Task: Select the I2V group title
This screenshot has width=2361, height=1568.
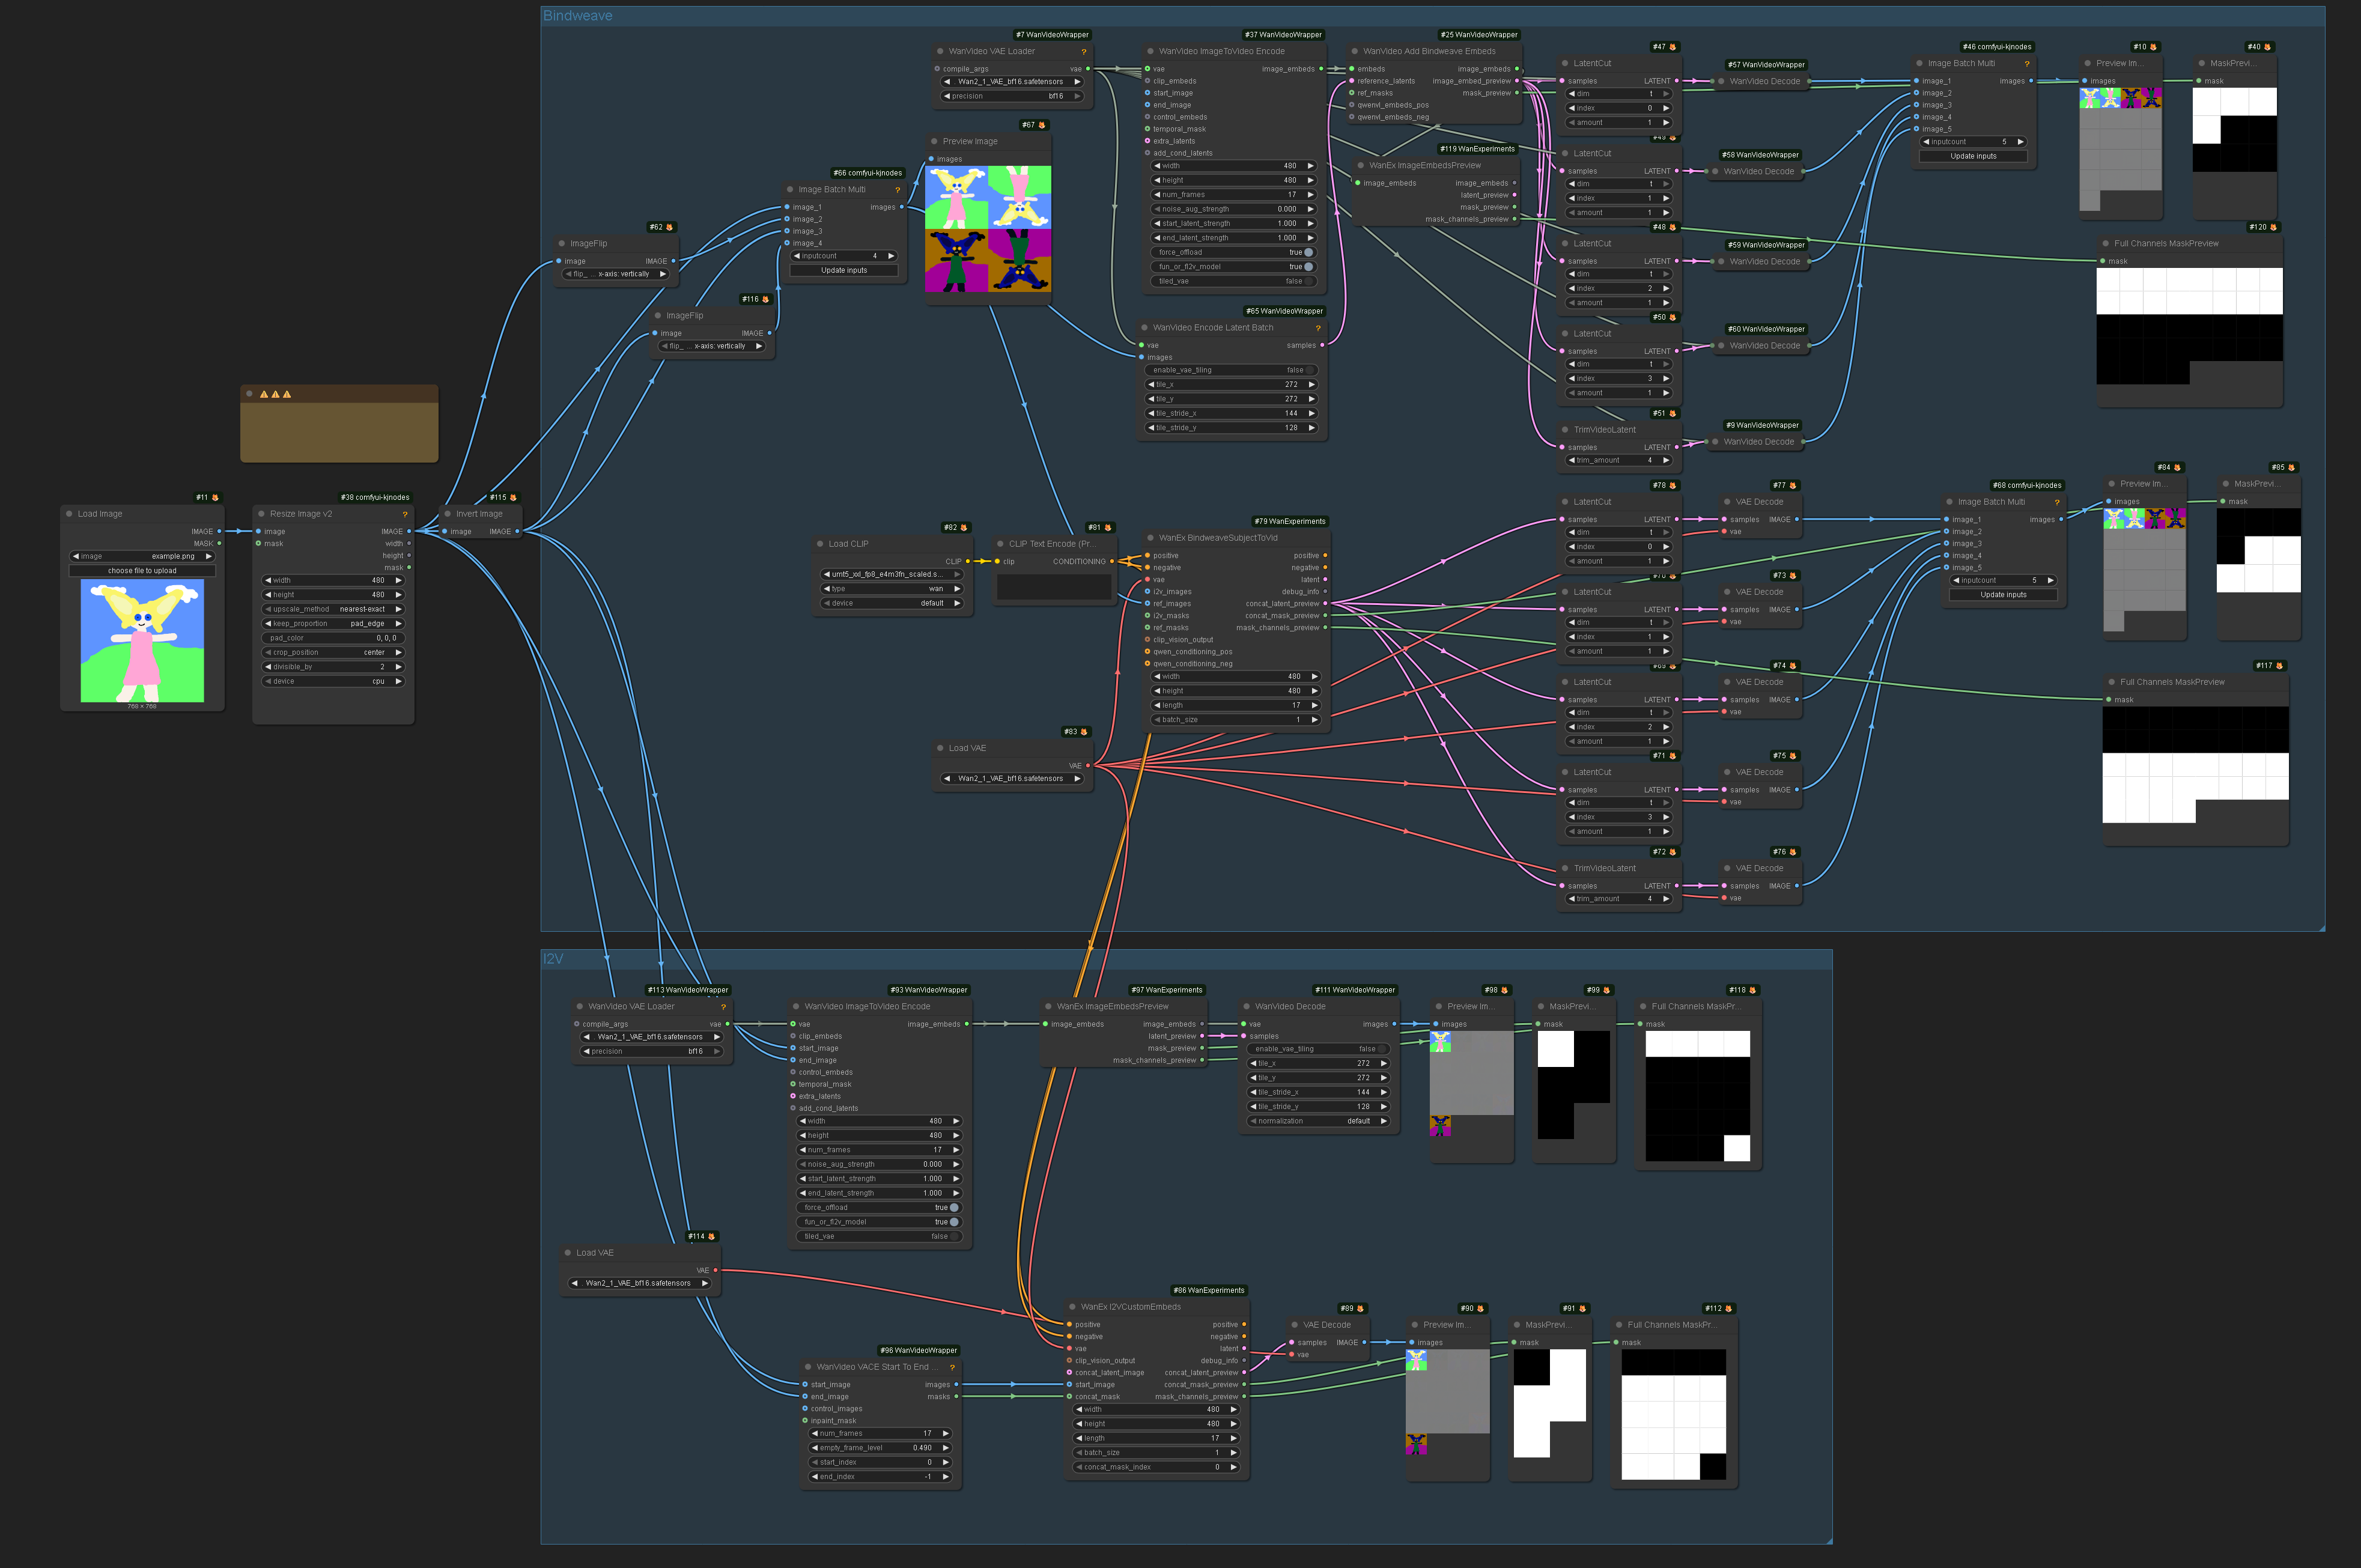Action: tap(553, 959)
